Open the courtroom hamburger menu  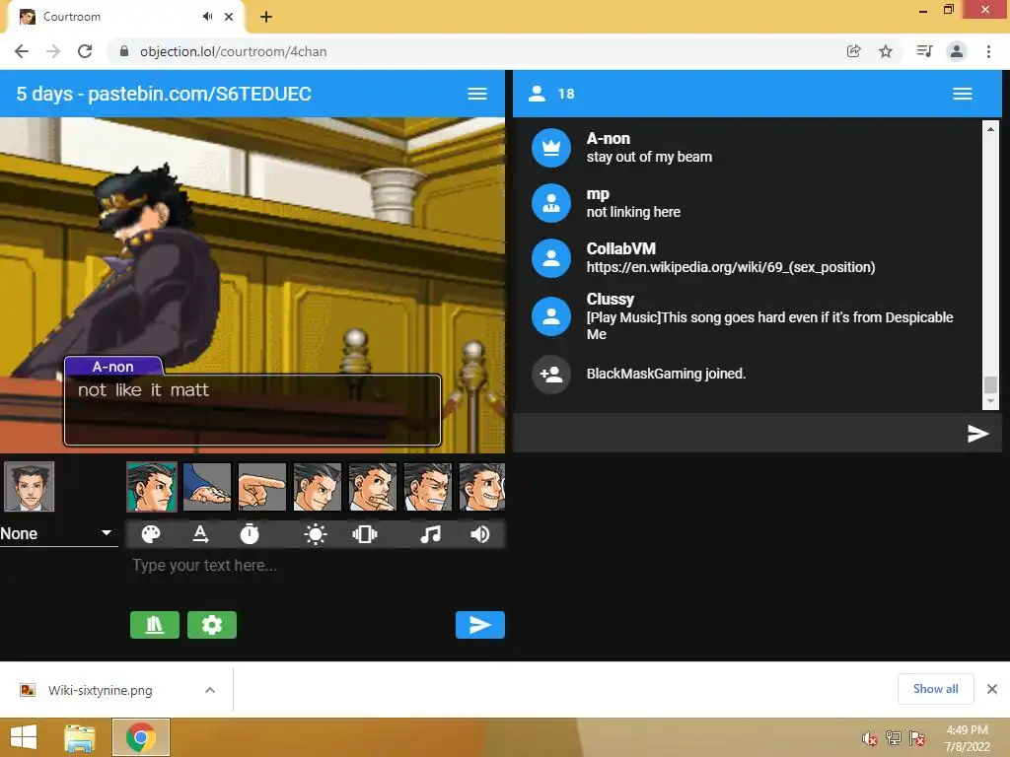pos(477,94)
